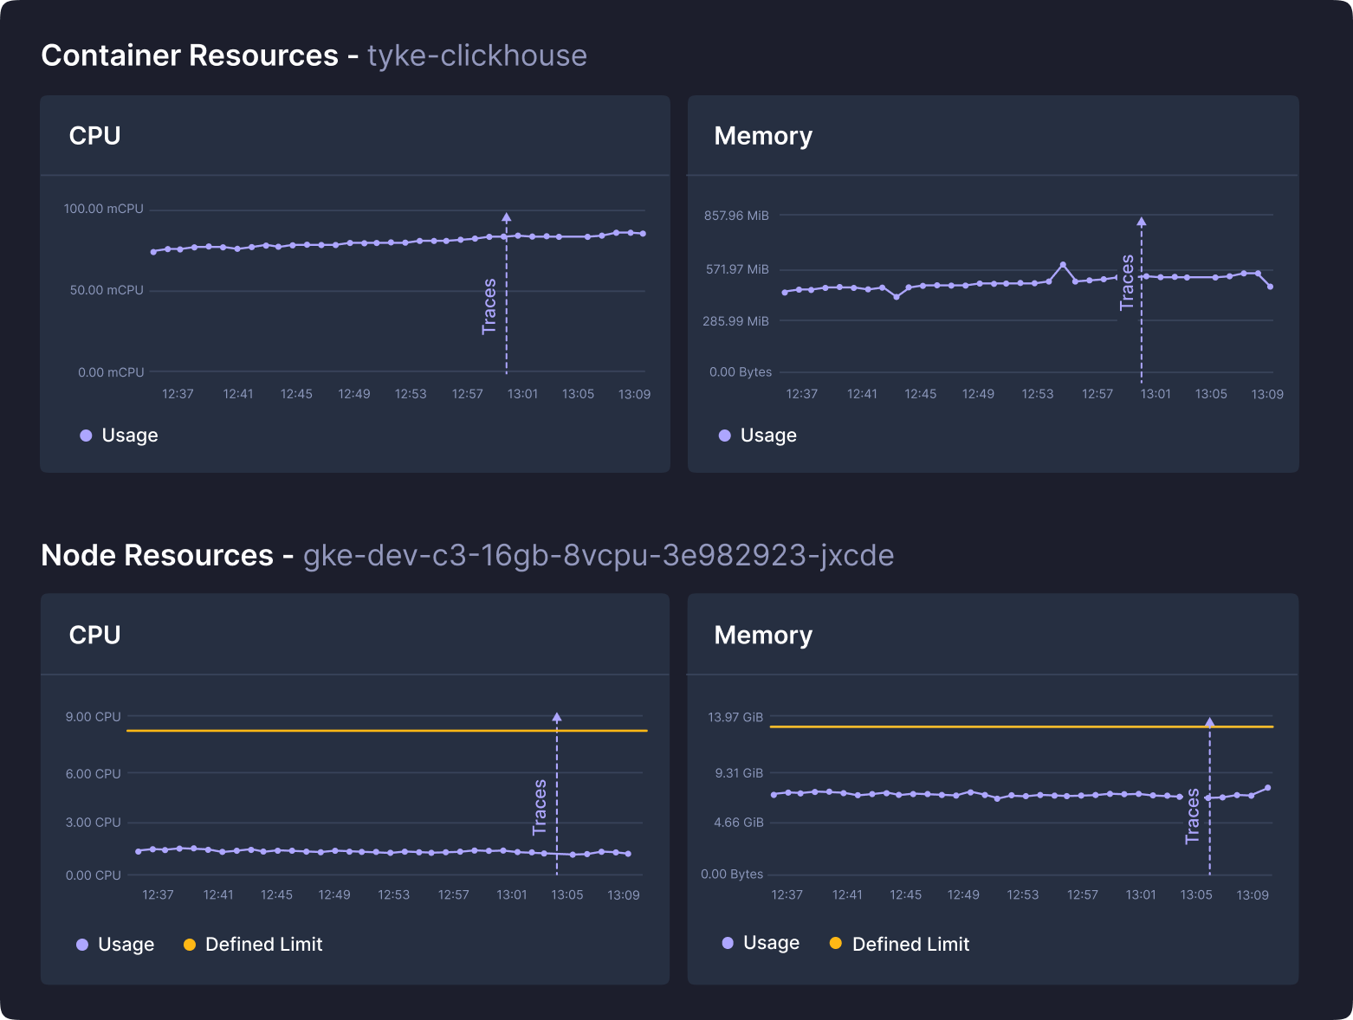1353x1020 pixels.
Task: Click the first data point in container CPU chart
Action: (153, 252)
